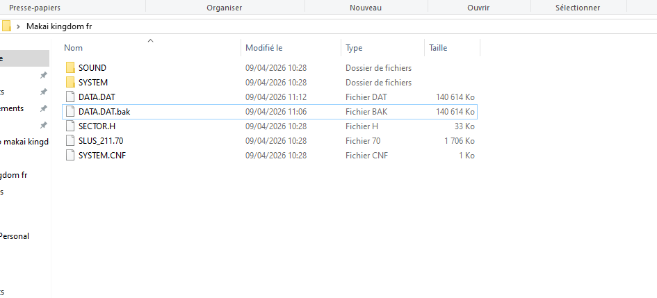Select the SECTOR.H file icon
Image resolution: width=657 pixels, height=298 pixels.
[70, 126]
